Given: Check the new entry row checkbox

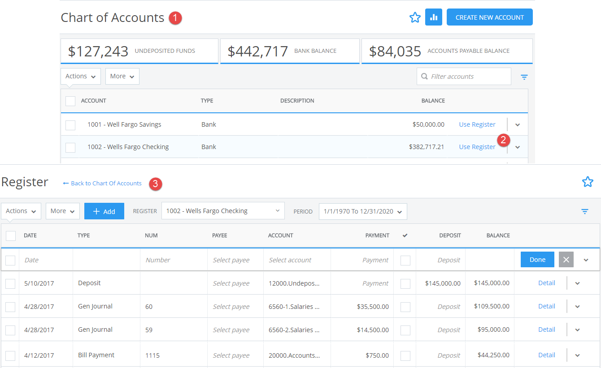Looking at the screenshot, I should tap(10, 260).
